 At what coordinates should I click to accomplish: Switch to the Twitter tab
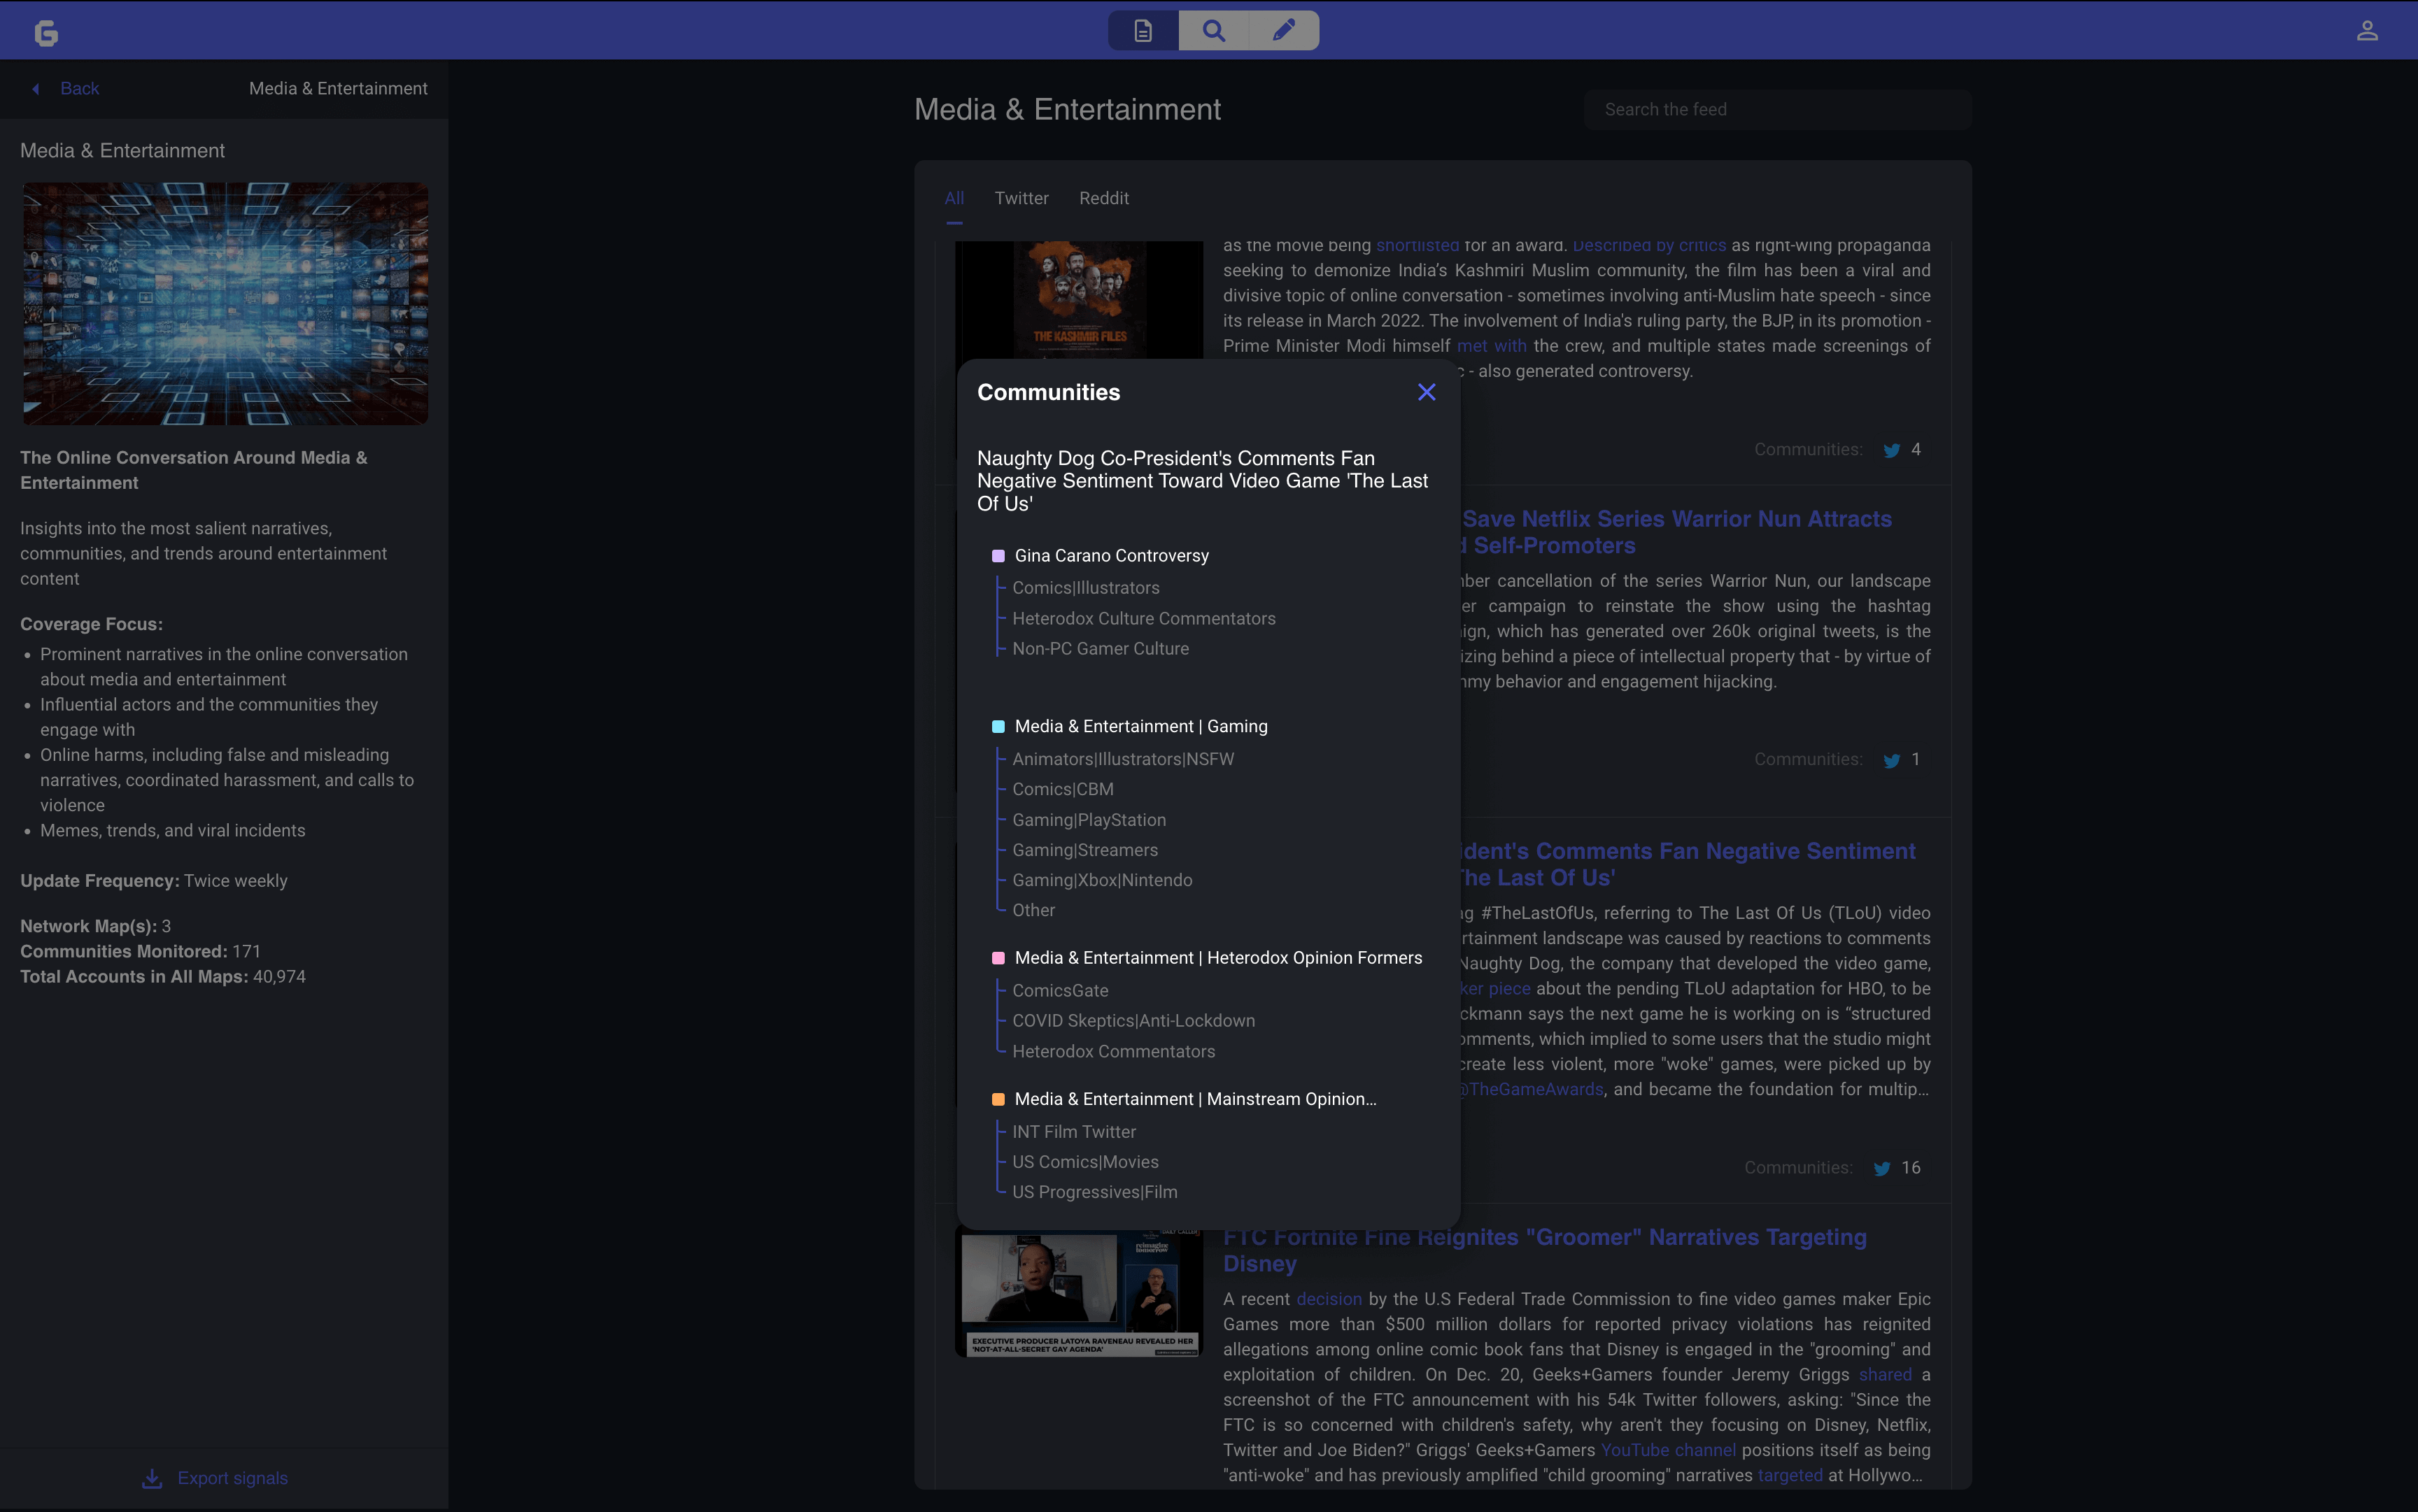coord(1021,198)
